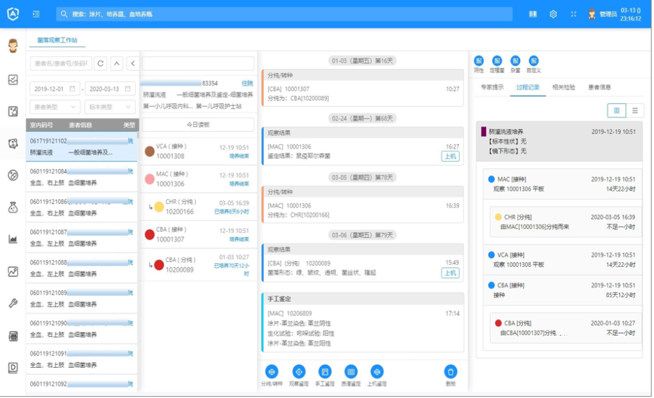Click the 今日读板 button

tap(198, 125)
